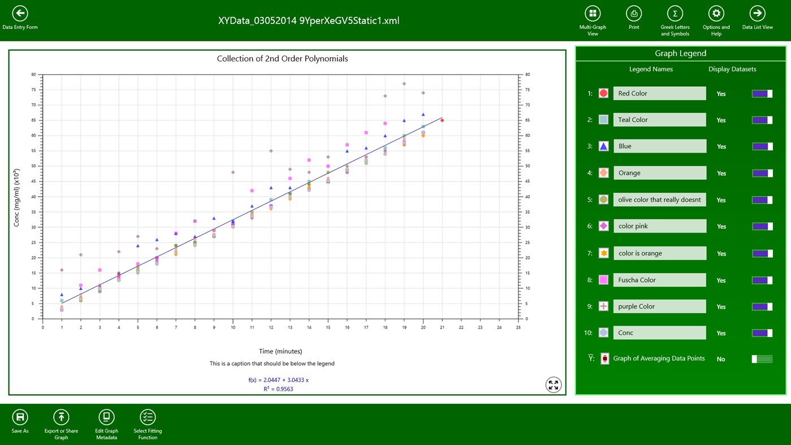Click the color pink diamond swatch
791x445 pixels.
[603, 226]
